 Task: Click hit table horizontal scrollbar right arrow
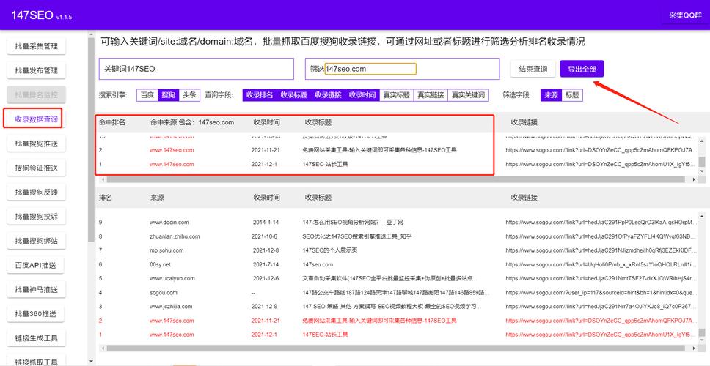tap(694, 179)
